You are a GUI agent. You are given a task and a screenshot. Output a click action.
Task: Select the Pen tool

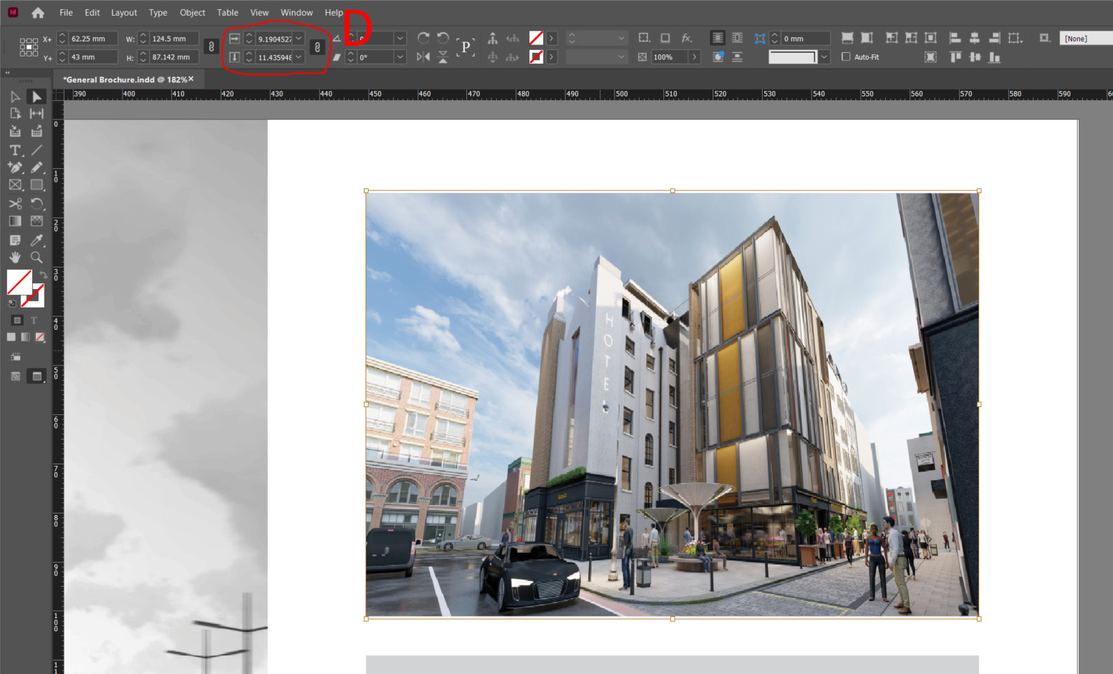15,167
